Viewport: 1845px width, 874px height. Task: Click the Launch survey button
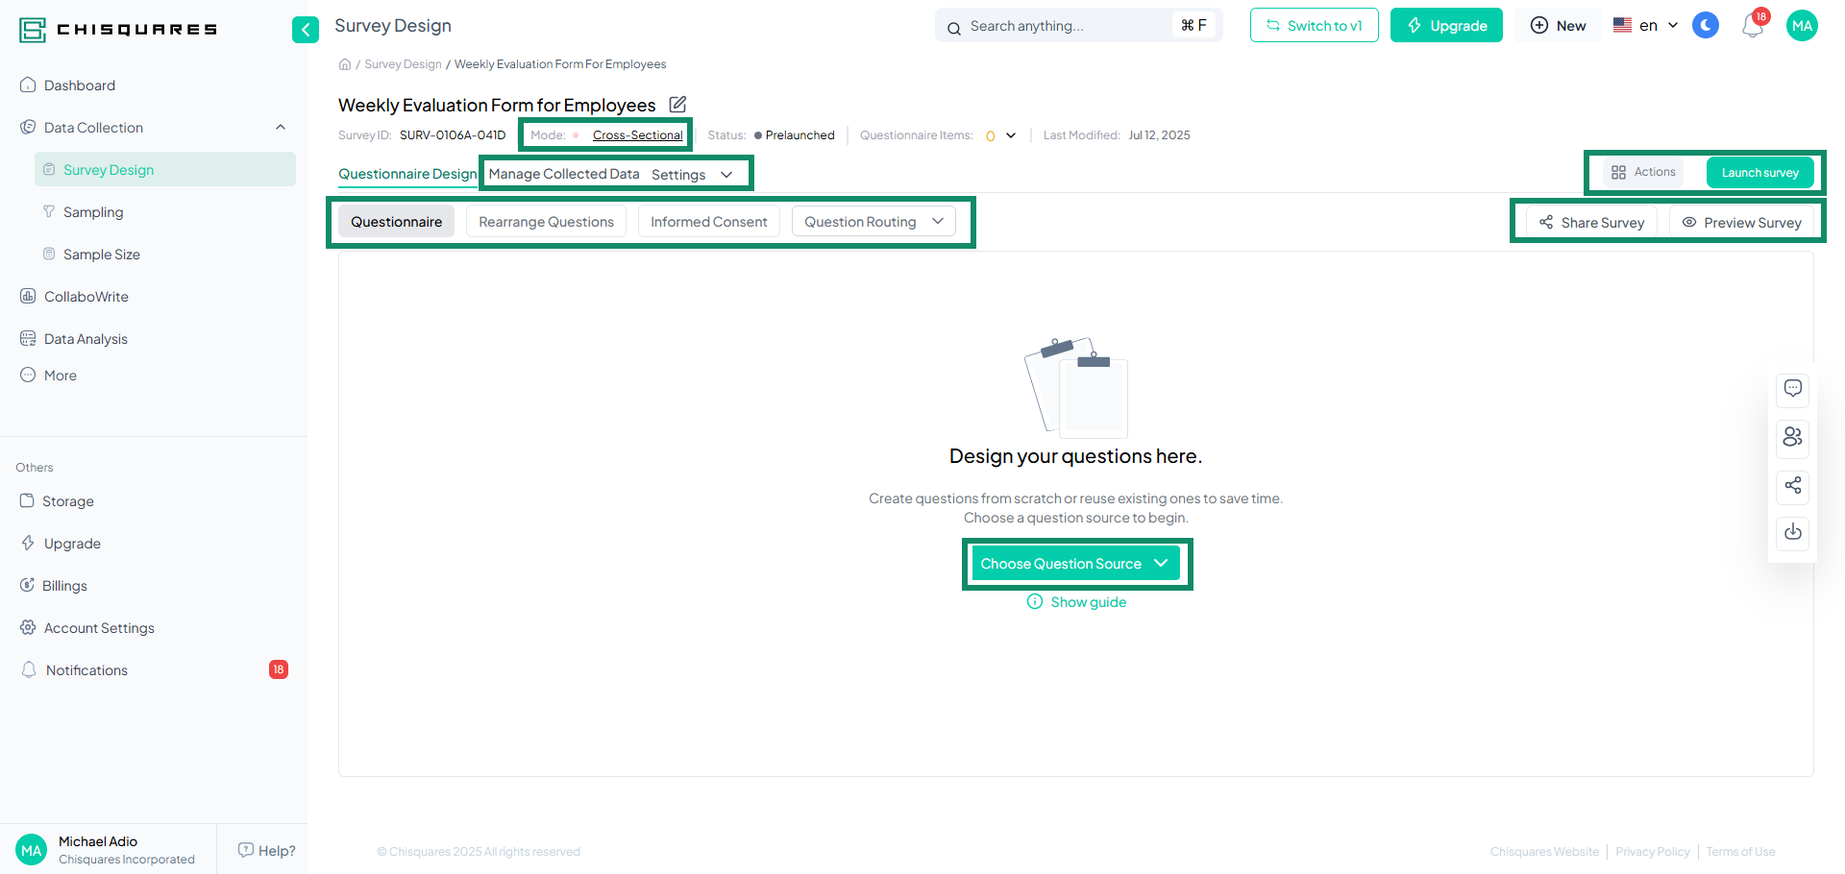[1759, 172]
